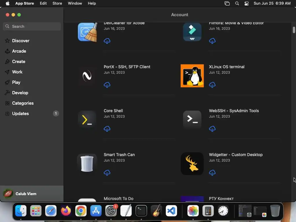Launch Safari from the Dock
296x222 pixels.
coord(51,211)
